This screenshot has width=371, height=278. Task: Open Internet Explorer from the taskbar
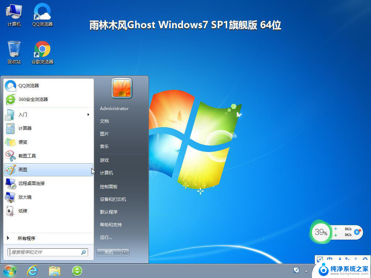pyautogui.click(x=32, y=271)
